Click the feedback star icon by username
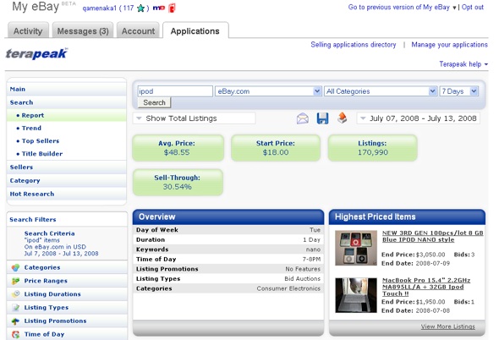This screenshot has height=340, width=499. click(x=140, y=8)
